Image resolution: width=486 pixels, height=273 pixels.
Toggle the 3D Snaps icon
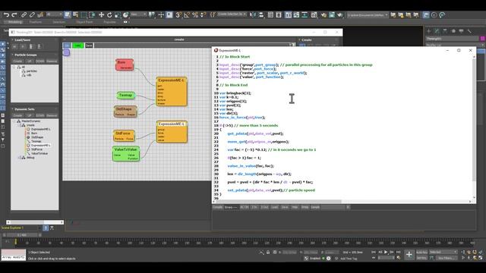[178, 14]
